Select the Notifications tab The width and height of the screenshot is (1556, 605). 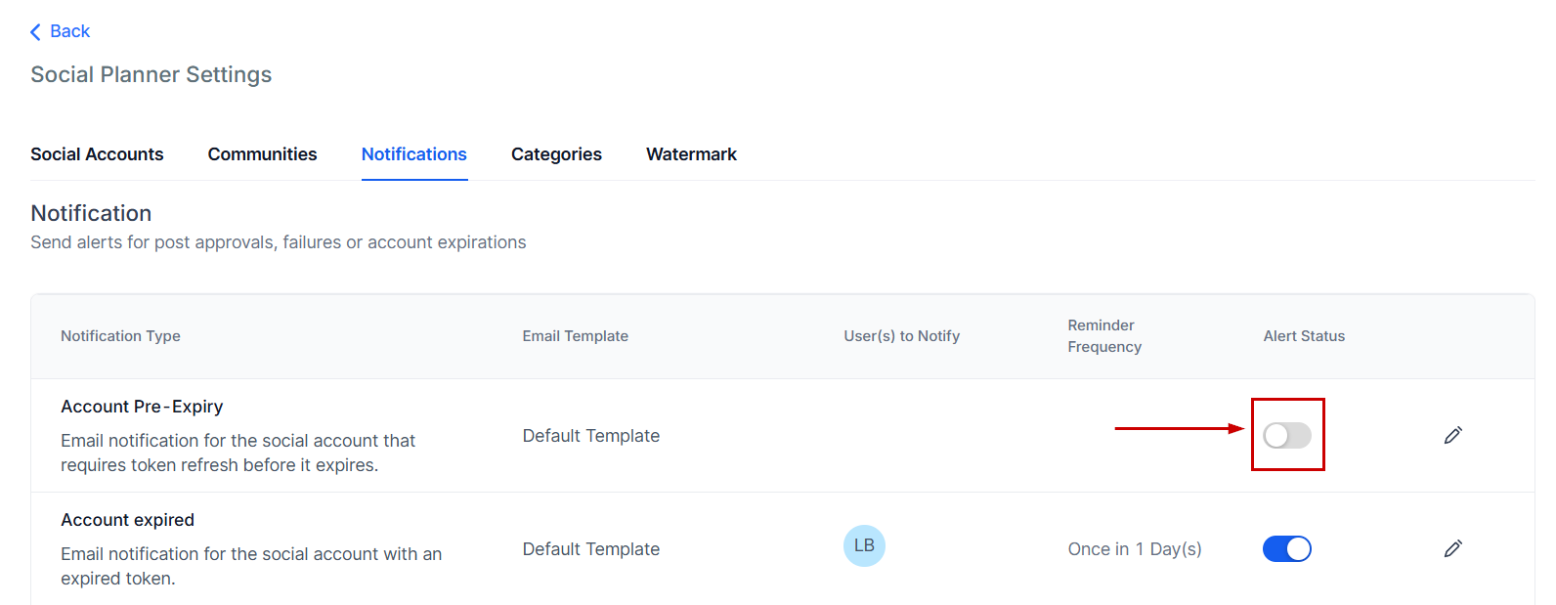coord(414,154)
